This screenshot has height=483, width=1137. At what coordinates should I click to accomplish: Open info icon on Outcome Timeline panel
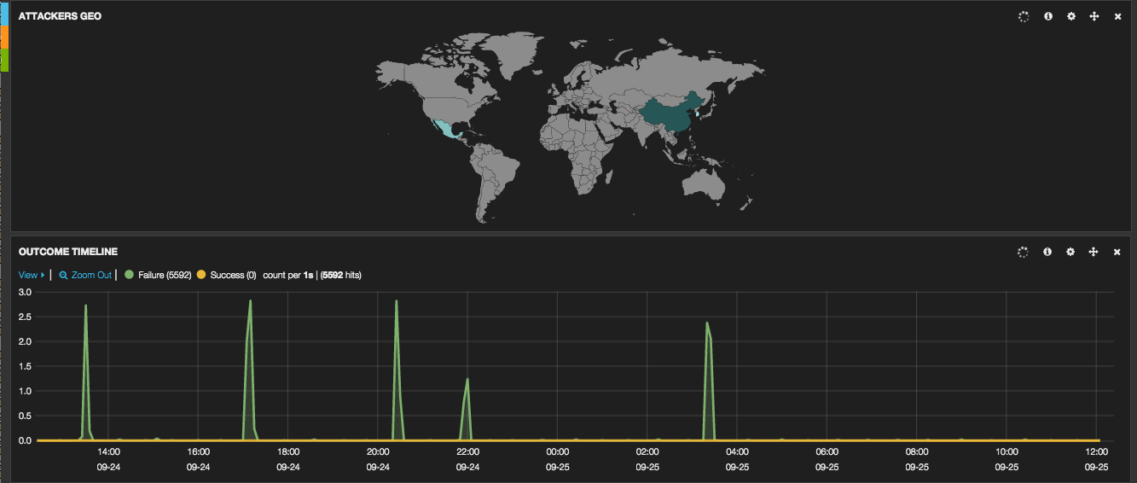[x=1048, y=252]
